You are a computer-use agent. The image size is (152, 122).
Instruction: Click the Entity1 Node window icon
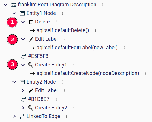[22, 13]
